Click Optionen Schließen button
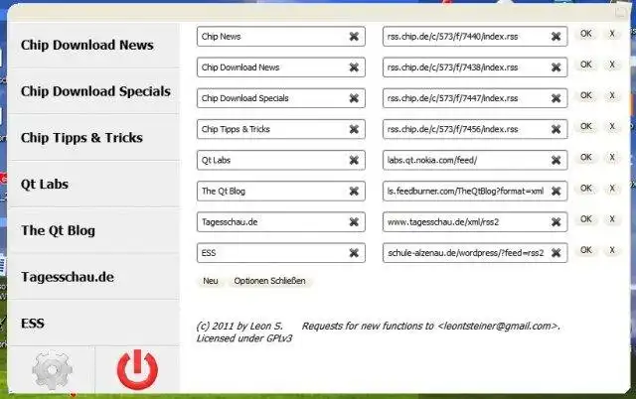The image size is (636, 399). coord(269,281)
